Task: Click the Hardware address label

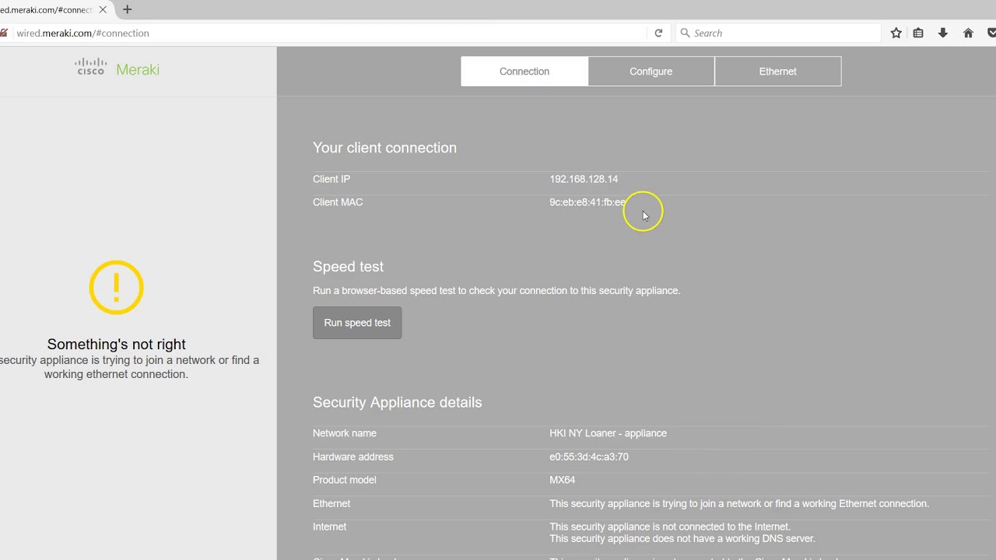Action: point(352,457)
